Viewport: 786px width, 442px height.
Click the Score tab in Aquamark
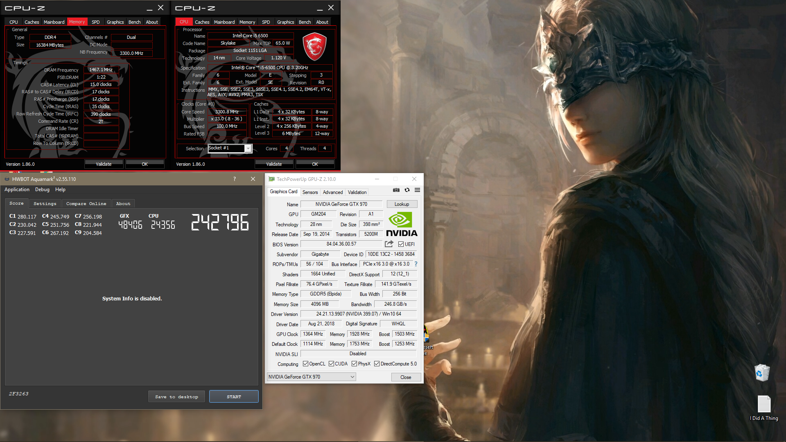[16, 203]
